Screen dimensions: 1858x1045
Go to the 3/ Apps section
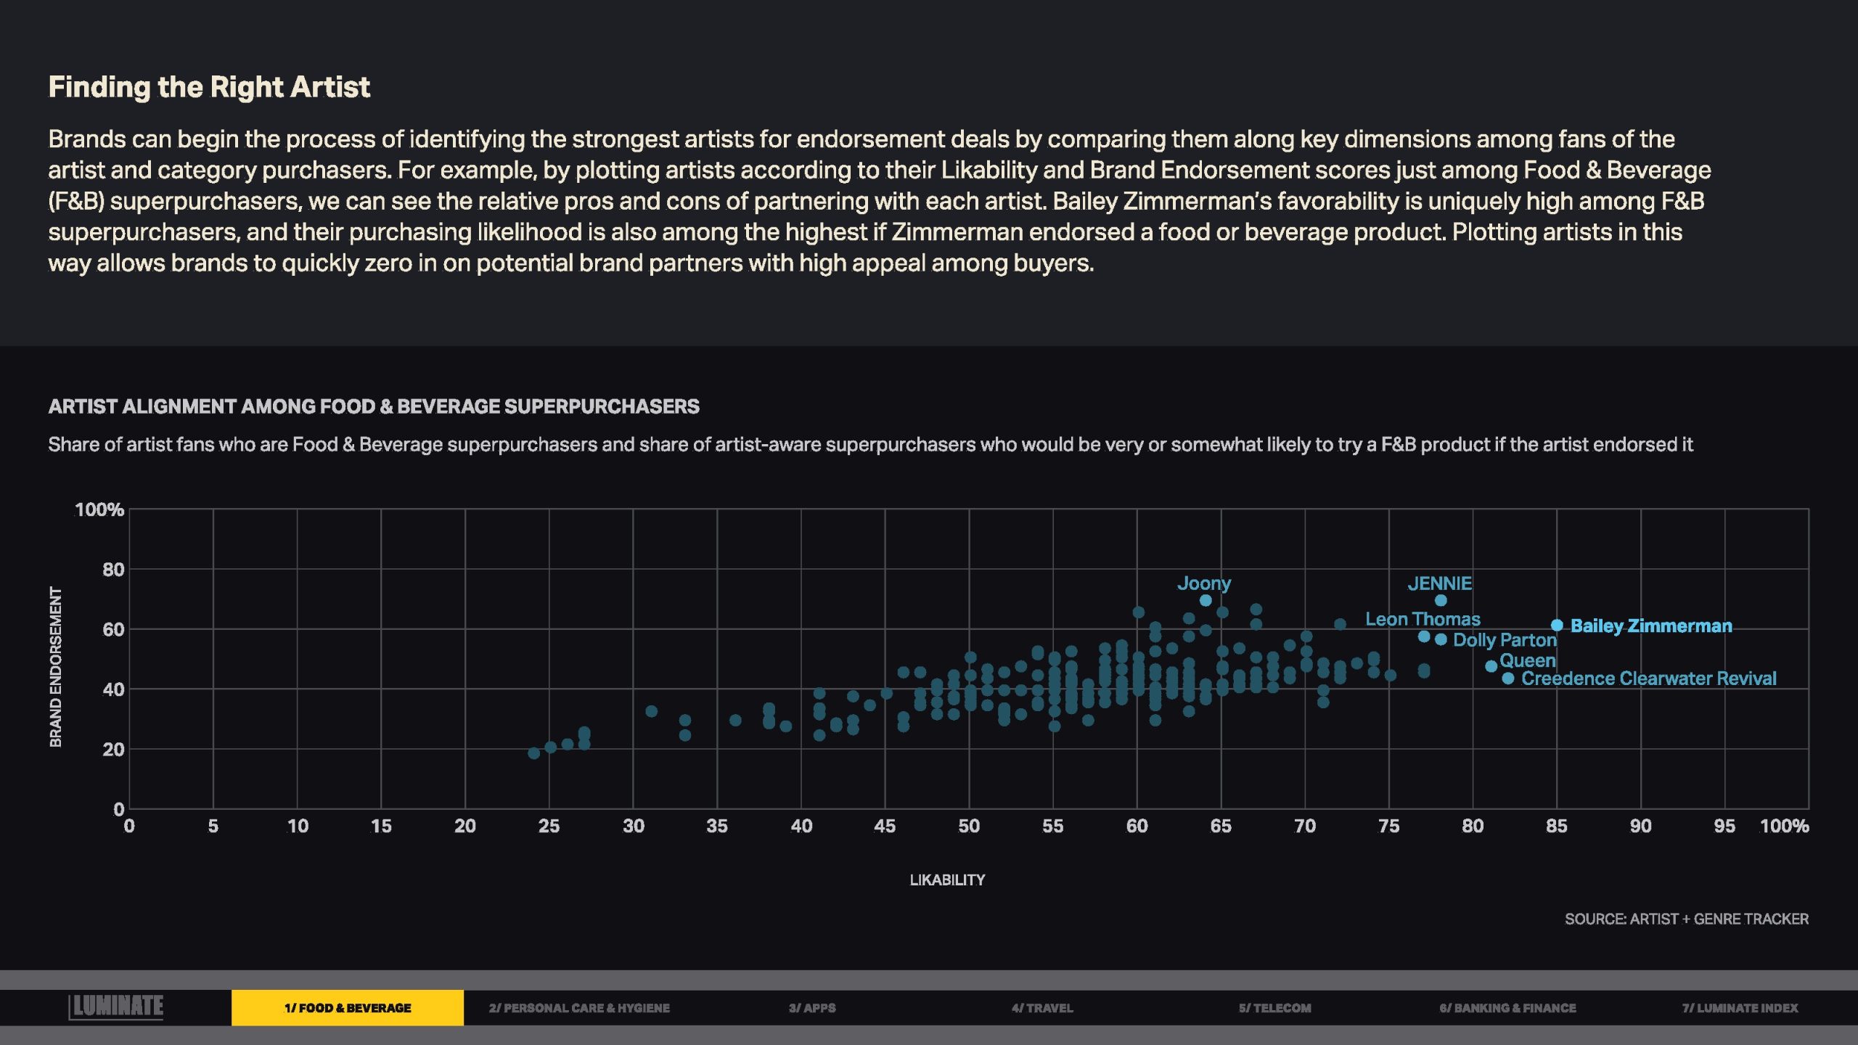tap(812, 1008)
